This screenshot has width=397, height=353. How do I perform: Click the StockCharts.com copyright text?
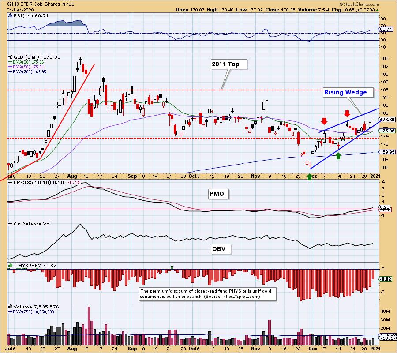[359, 4]
